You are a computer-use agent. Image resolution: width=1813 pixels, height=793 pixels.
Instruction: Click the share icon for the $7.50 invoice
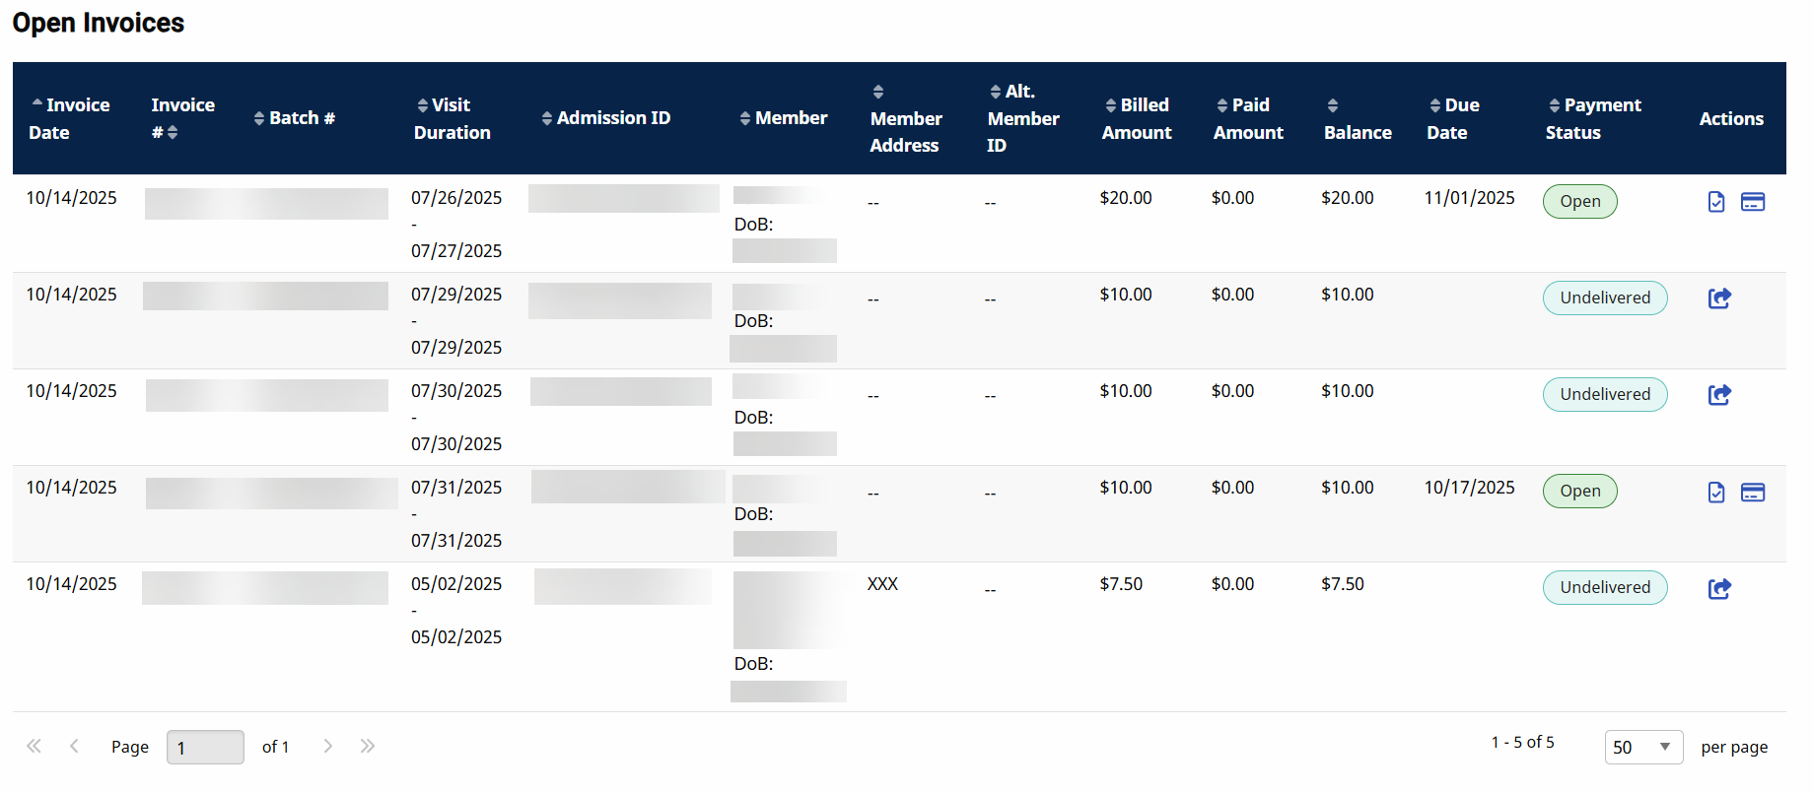coord(1718,589)
